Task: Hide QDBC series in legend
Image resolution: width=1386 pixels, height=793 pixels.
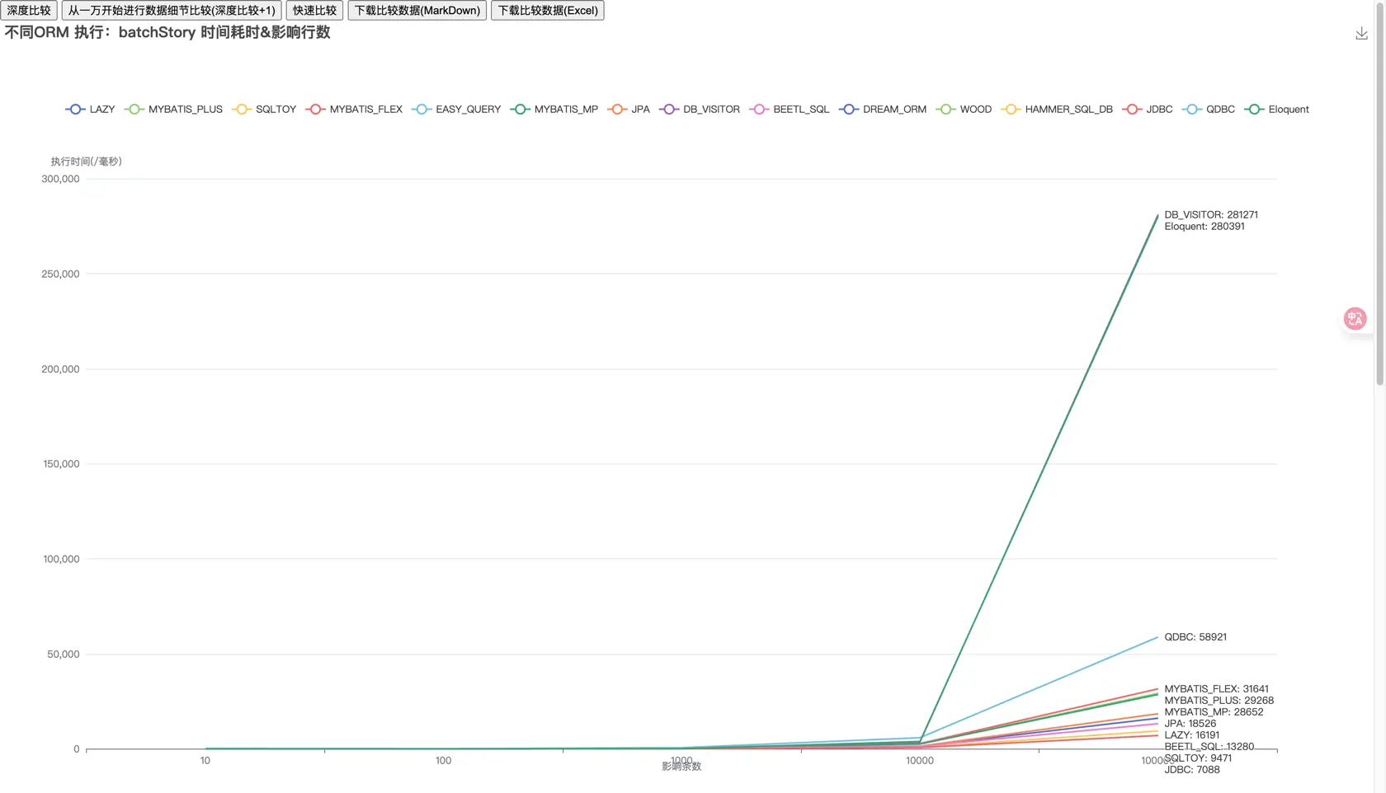Action: pos(1209,110)
